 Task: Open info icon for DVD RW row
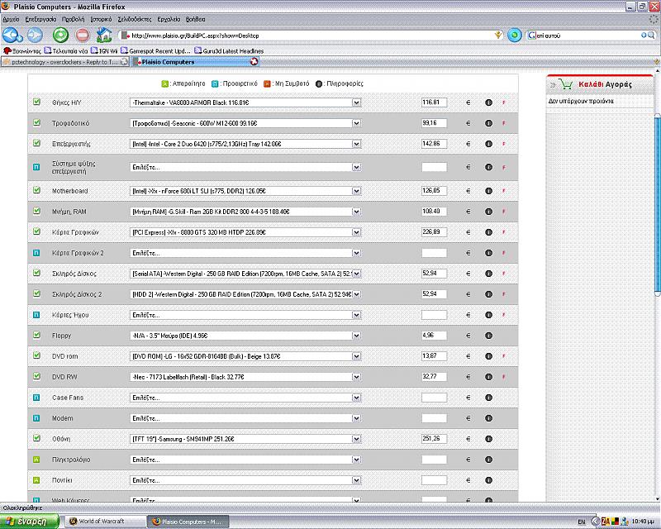click(x=488, y=377)
